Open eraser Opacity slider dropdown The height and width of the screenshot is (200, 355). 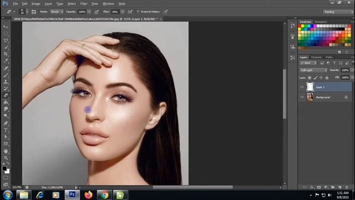pos(89,12)
